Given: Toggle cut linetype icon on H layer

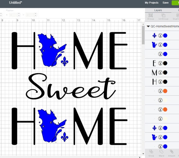Looking at the screenshot, I should pyautogui.click(x=160, y=82).
